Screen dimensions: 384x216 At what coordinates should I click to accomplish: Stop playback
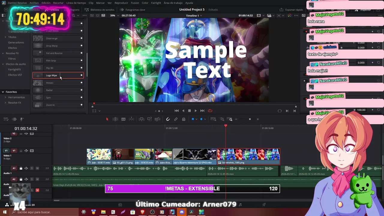coord(189,111)
